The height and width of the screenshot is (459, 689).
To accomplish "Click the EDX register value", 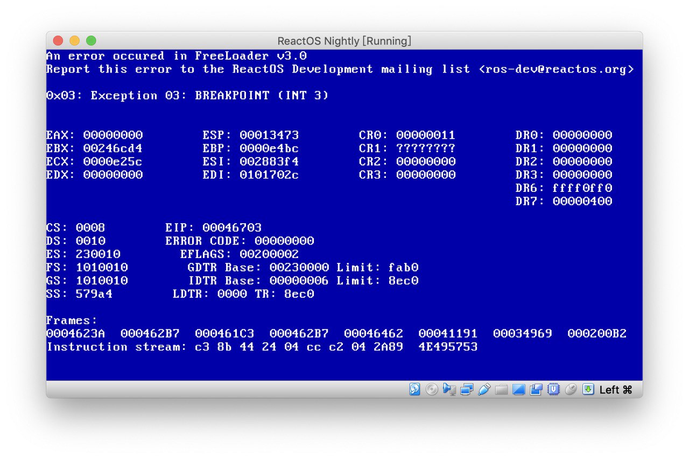I will coord(113,175).
